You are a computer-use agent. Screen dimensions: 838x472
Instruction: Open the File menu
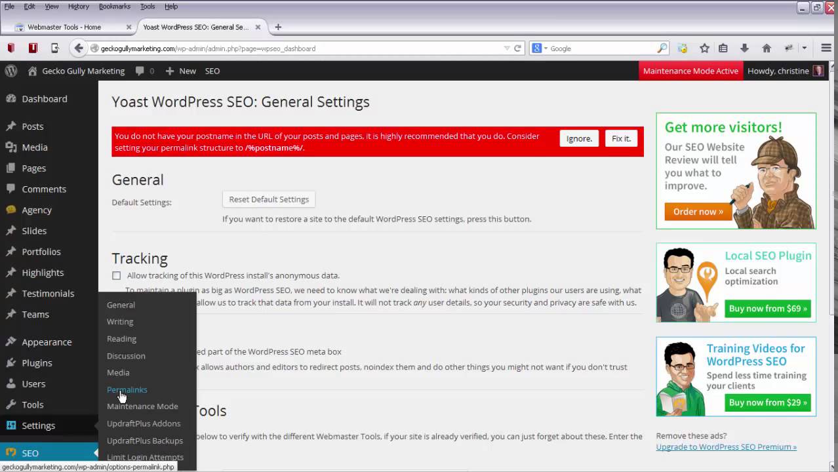9,7
